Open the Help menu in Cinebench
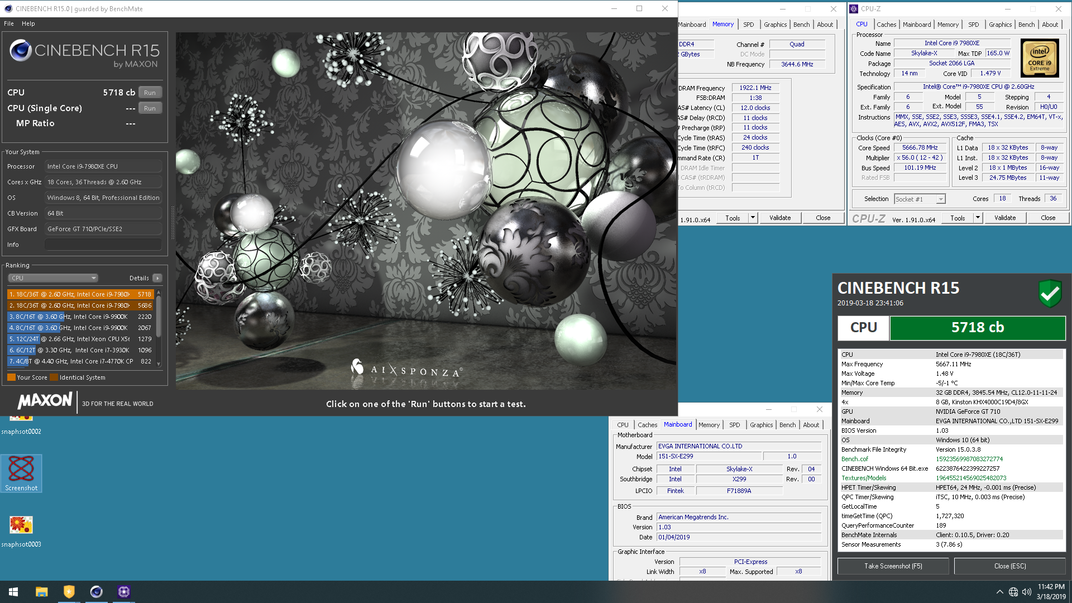Viewport: 1072px width, 603px height. (x=28, y=23)
